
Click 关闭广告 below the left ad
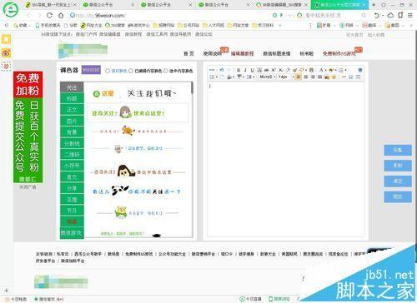[28, 187]
